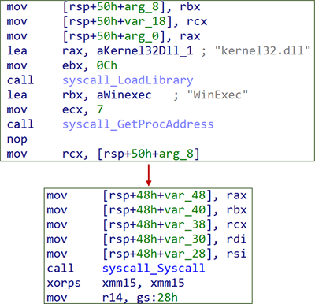Select the syscall_GetProcAddress call target
315x304 pixels.
pos(138,124)
